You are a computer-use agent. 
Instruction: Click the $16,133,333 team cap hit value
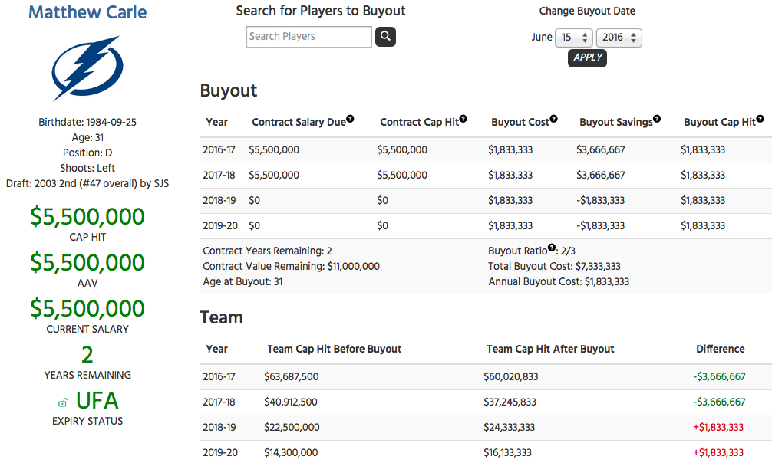coord(507,453)
